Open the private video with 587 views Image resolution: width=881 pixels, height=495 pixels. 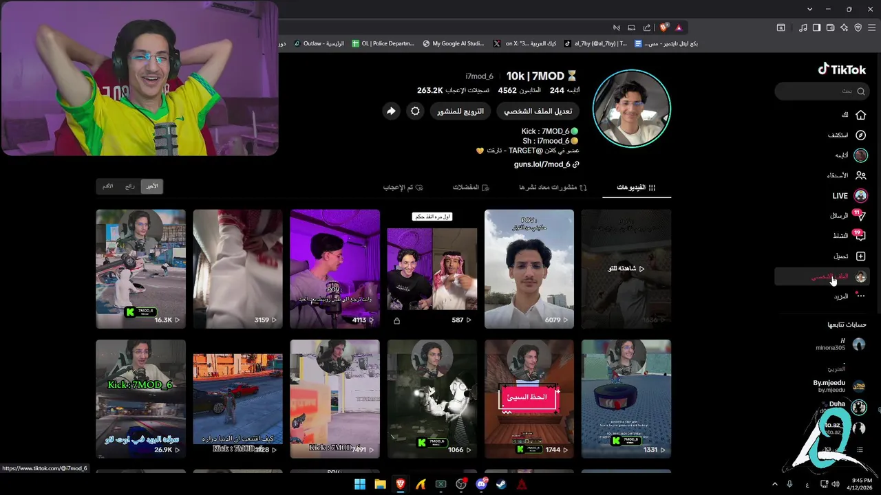tap(432, 269)
